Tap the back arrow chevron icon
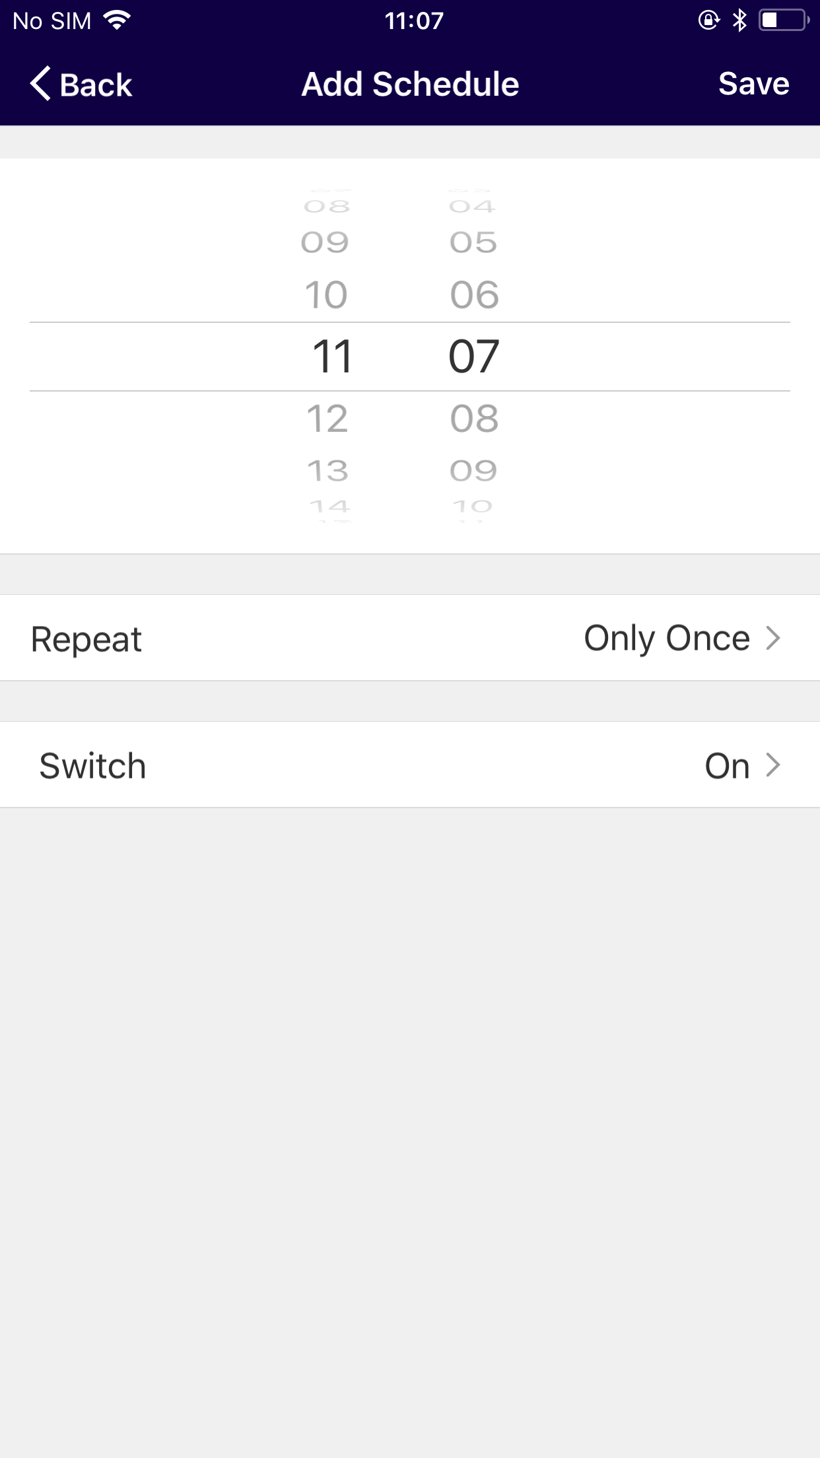The height and width of the screenshot is (1458, 820). point(40,84)
